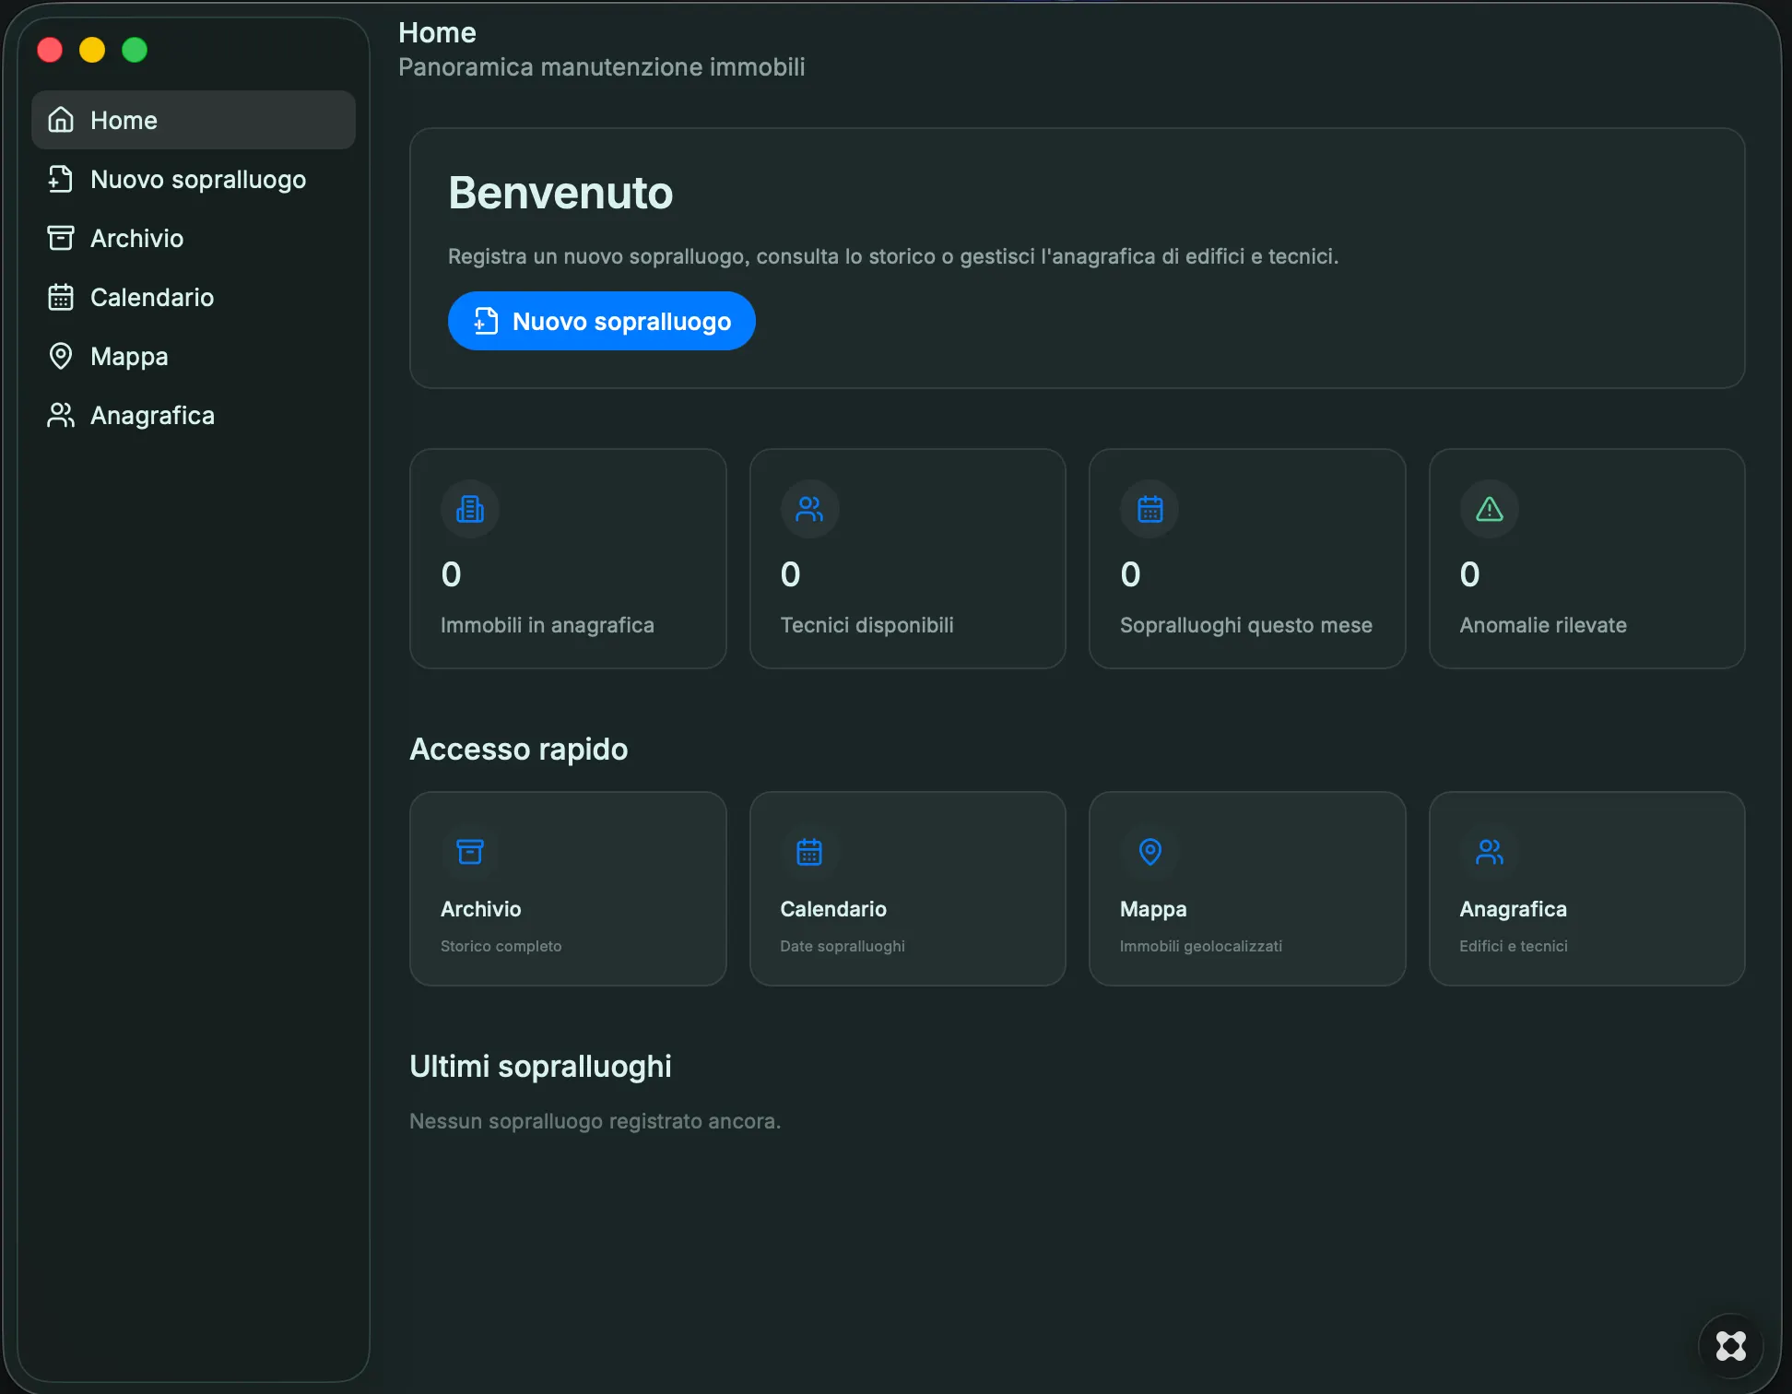The height and width of the screenshot is (1394, 1792).
Task: Open the round floating button bottom-right corner
Action: pyautogui.click(x=1730, y=1345)
